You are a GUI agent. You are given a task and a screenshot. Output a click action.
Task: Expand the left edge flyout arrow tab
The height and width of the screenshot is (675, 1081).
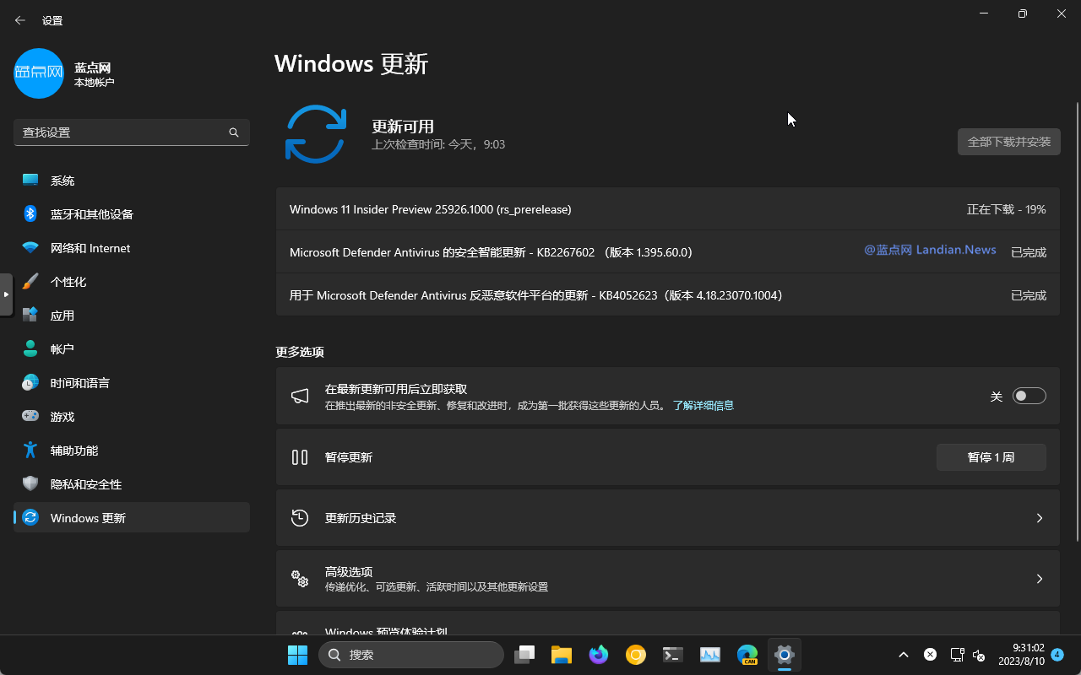point(6,294)
